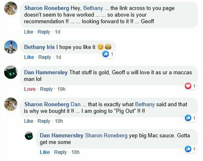This screenshot has height=161, width=203.
Task: Click the 19h timestamp on Sharon's Pig Out comment
Action: tap(59, 121)
